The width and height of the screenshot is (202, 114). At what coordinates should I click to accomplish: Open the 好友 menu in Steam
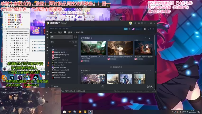[60, 29]
